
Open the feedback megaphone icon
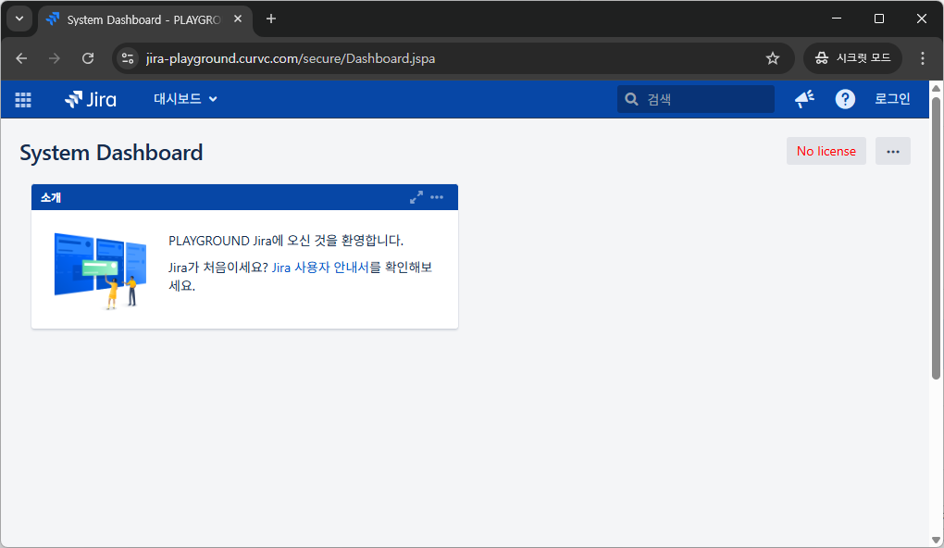pyautogui.click(x=804, y=99)
